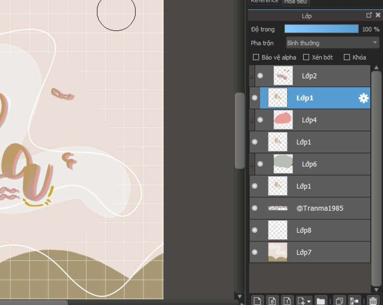Click the Lớp7 background thumbnail

click(x=278, y=252)
